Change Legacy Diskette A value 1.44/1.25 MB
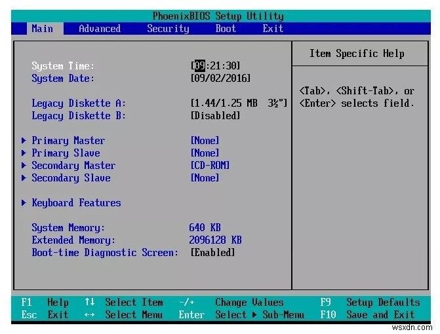The width and height of the screenshot is (440, 334). click(x=239, y=103)
